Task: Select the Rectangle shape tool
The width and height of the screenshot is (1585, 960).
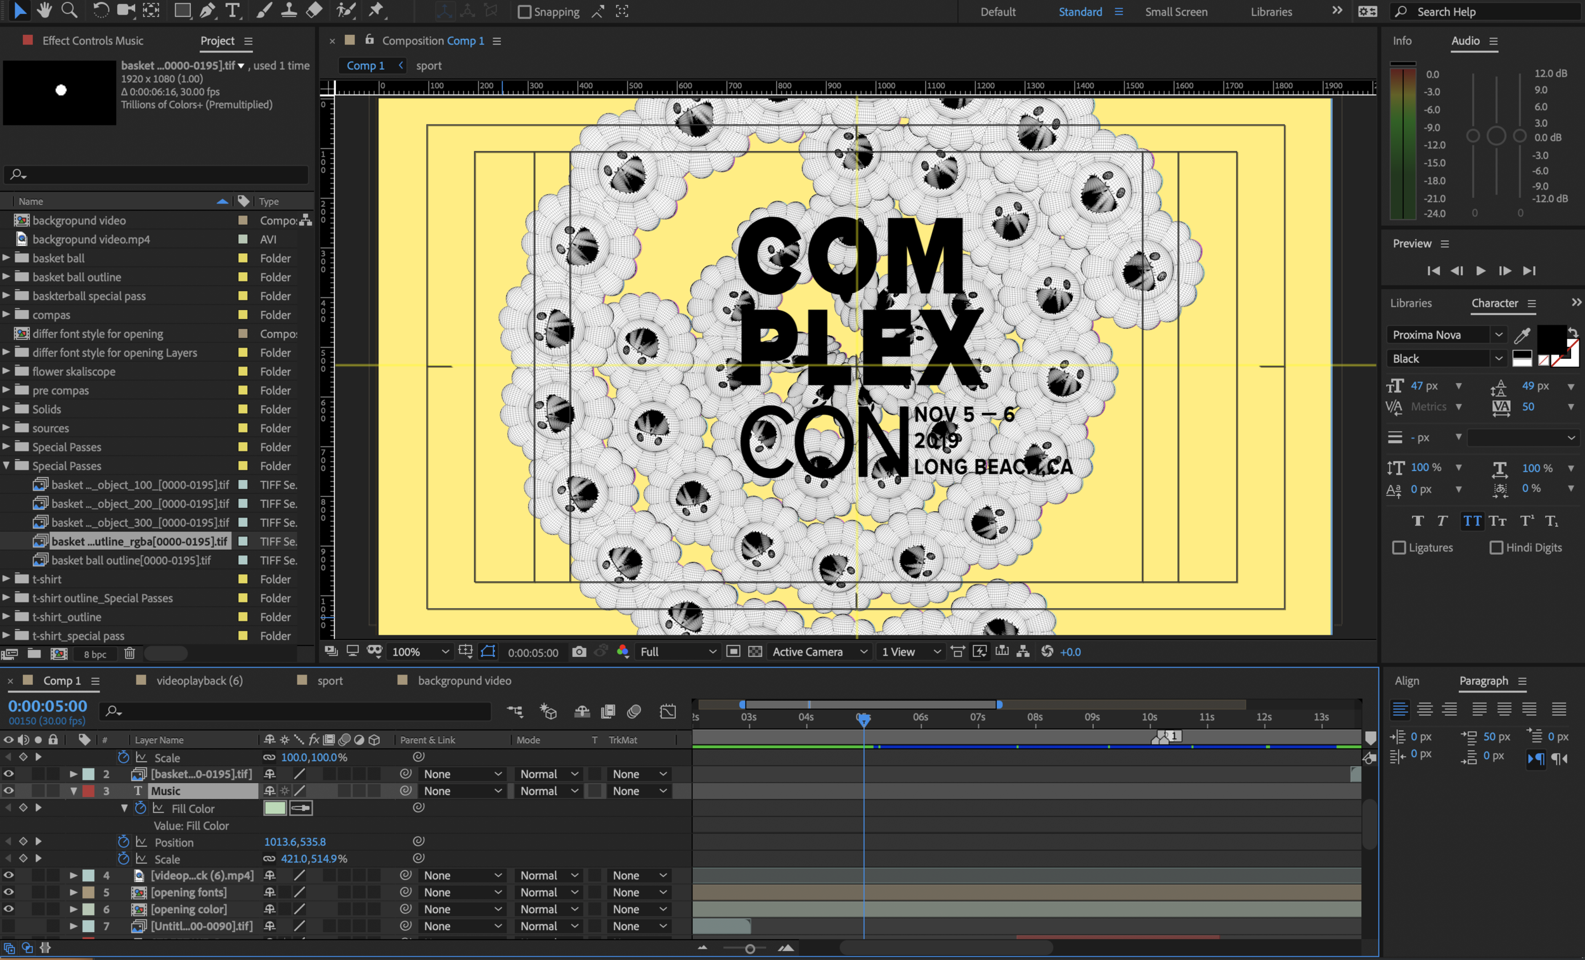Action: tap(183, 10)
